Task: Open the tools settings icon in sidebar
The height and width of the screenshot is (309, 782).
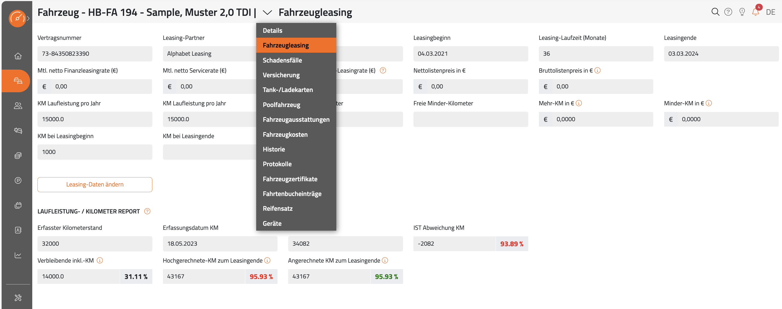Action: (18, 298)
